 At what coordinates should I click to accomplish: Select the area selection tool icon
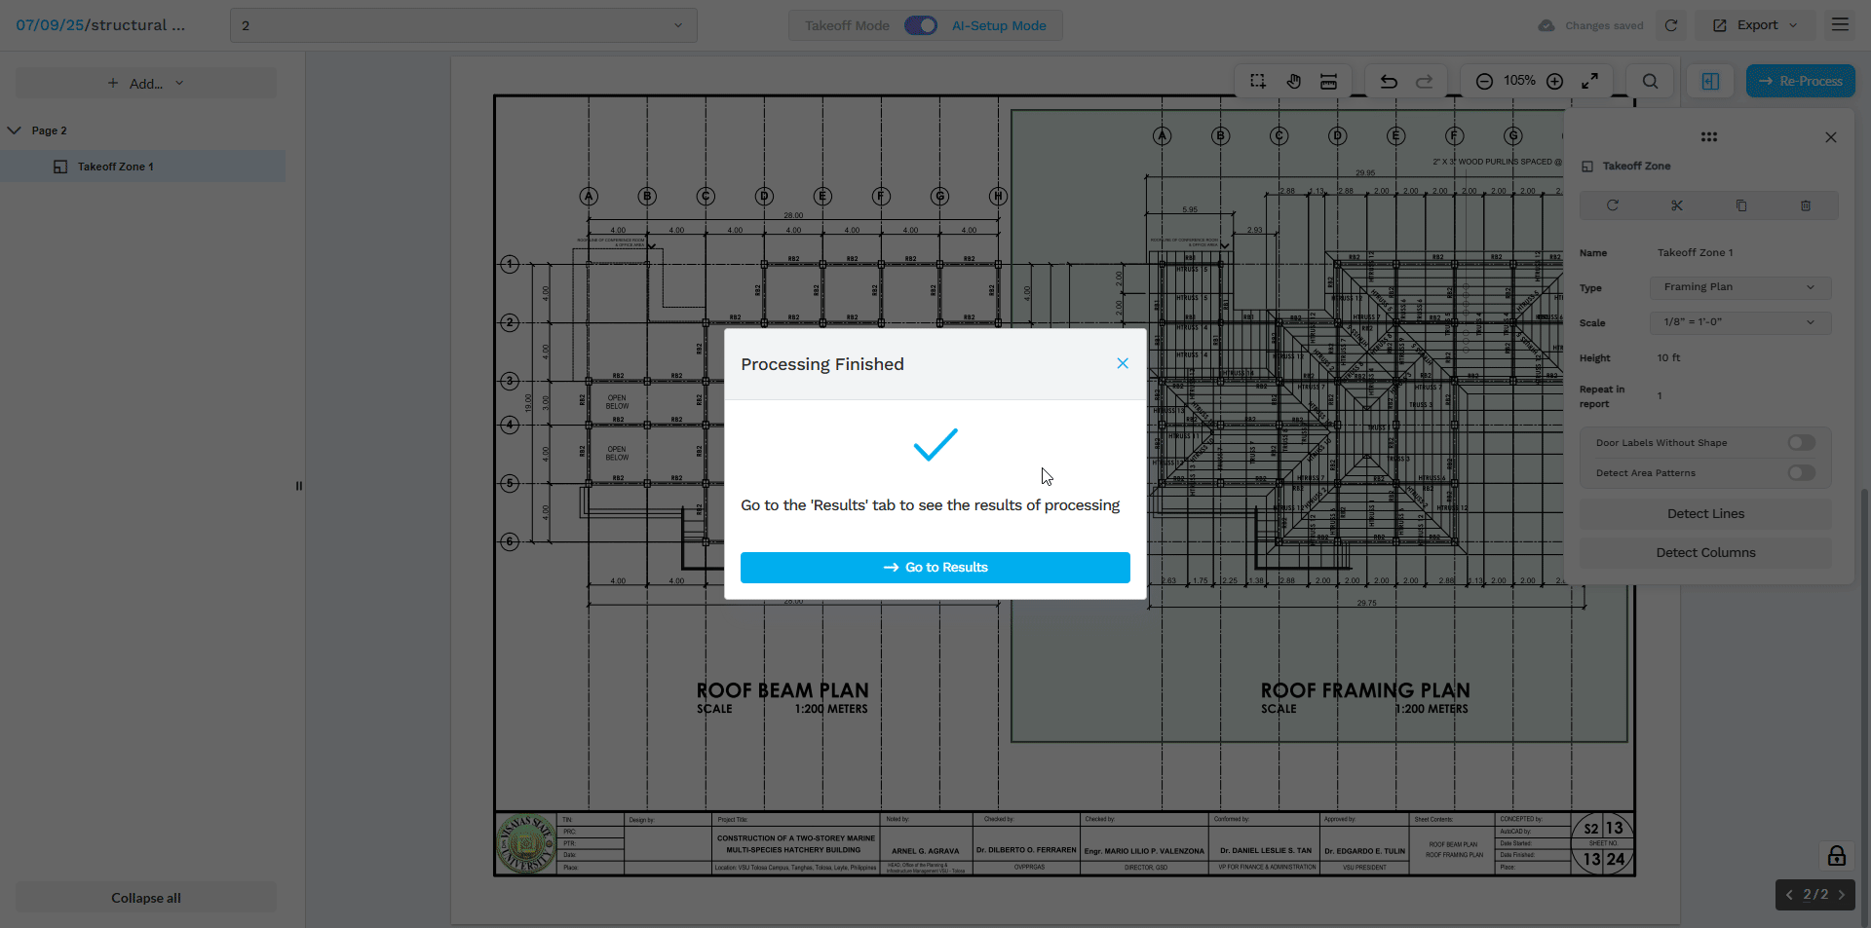coord(1258,82)
